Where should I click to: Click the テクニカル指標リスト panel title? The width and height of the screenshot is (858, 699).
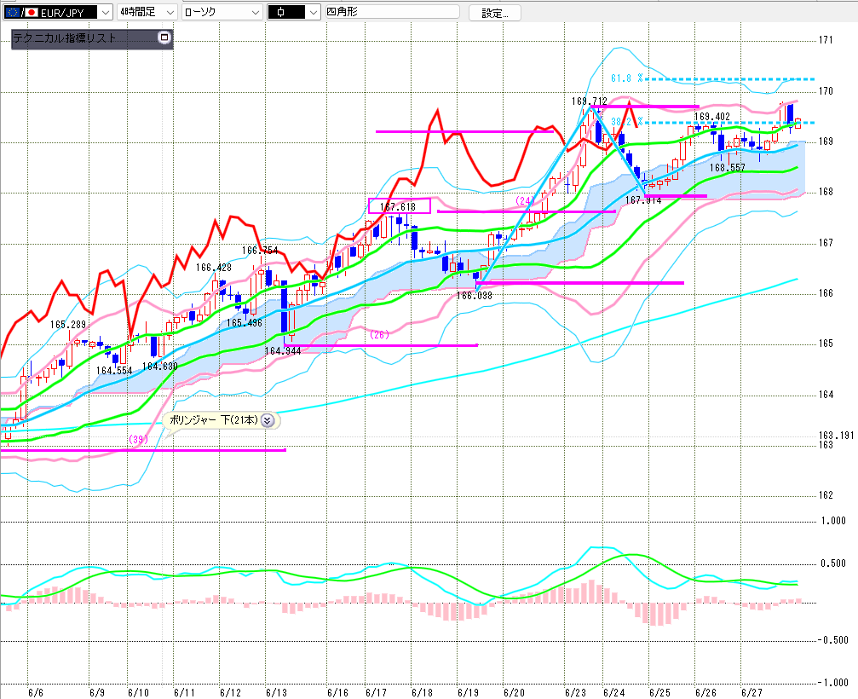pyautogui.click(x=65, y=38)
